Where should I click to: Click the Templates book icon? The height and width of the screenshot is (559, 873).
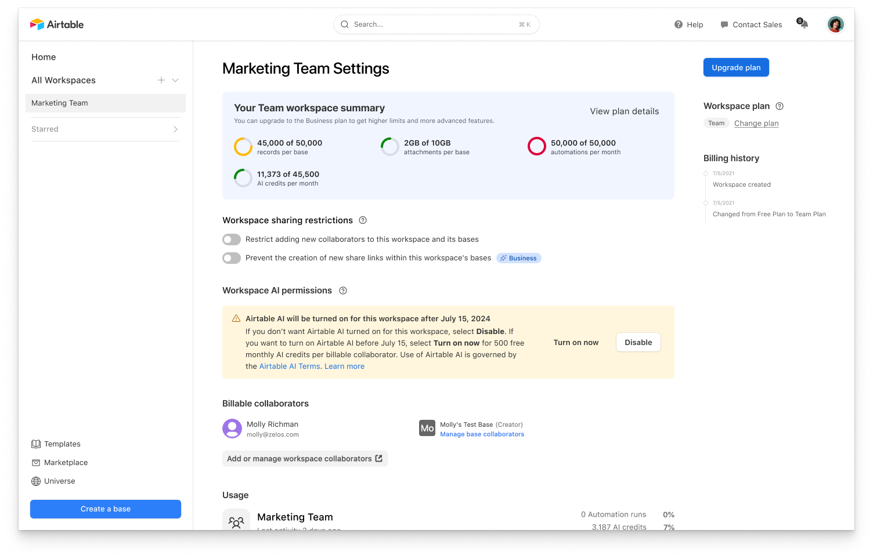point(36,444)
